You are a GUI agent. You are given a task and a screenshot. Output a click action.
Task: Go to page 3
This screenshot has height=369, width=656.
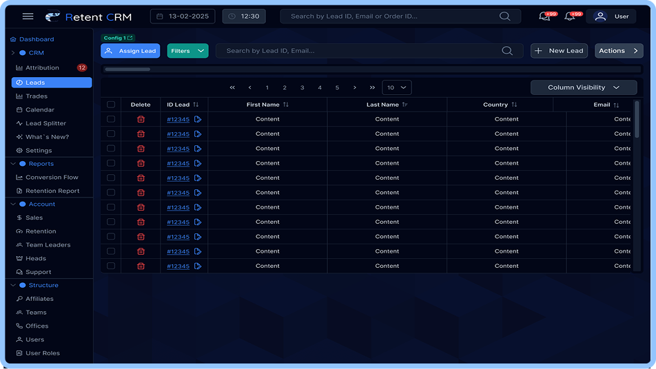tap(302, 87)
